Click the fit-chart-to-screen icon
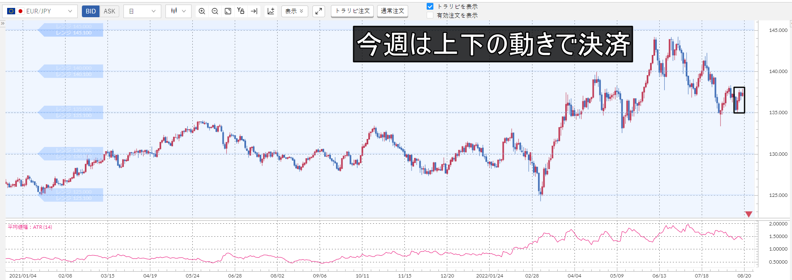 228,11
